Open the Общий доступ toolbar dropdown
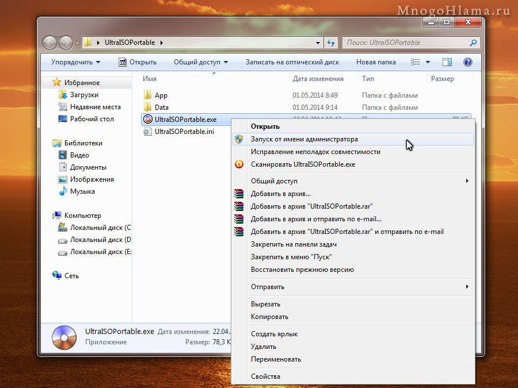The image size is (518, 388). coord(200,62)
